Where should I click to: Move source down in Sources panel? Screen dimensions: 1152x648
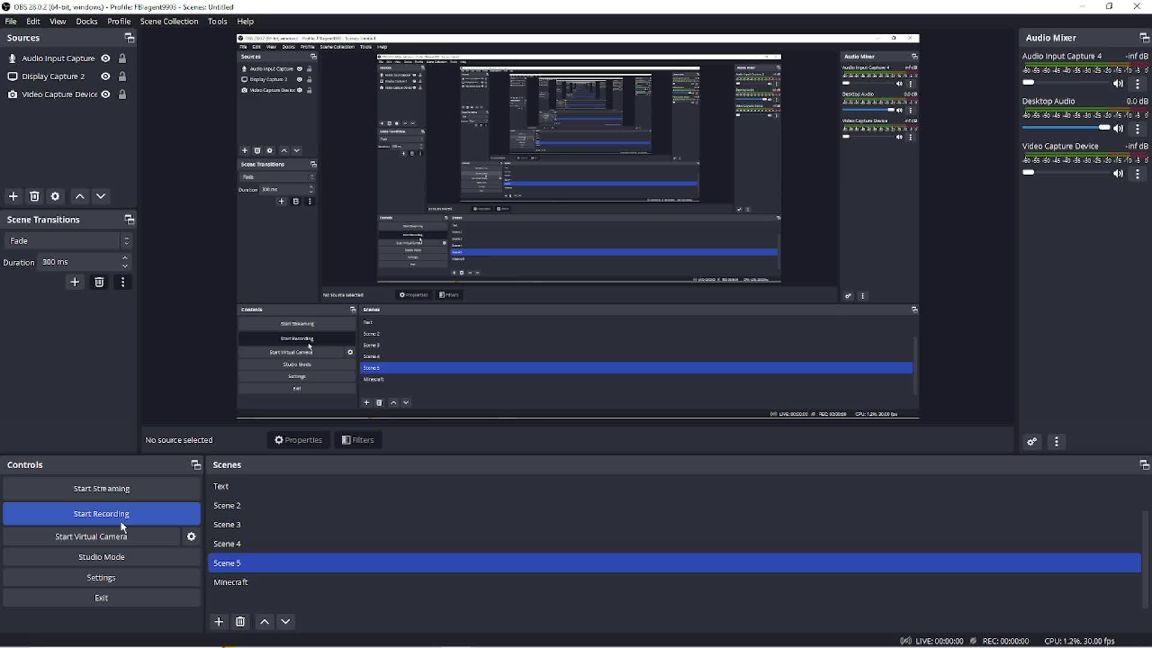[101, 196]
